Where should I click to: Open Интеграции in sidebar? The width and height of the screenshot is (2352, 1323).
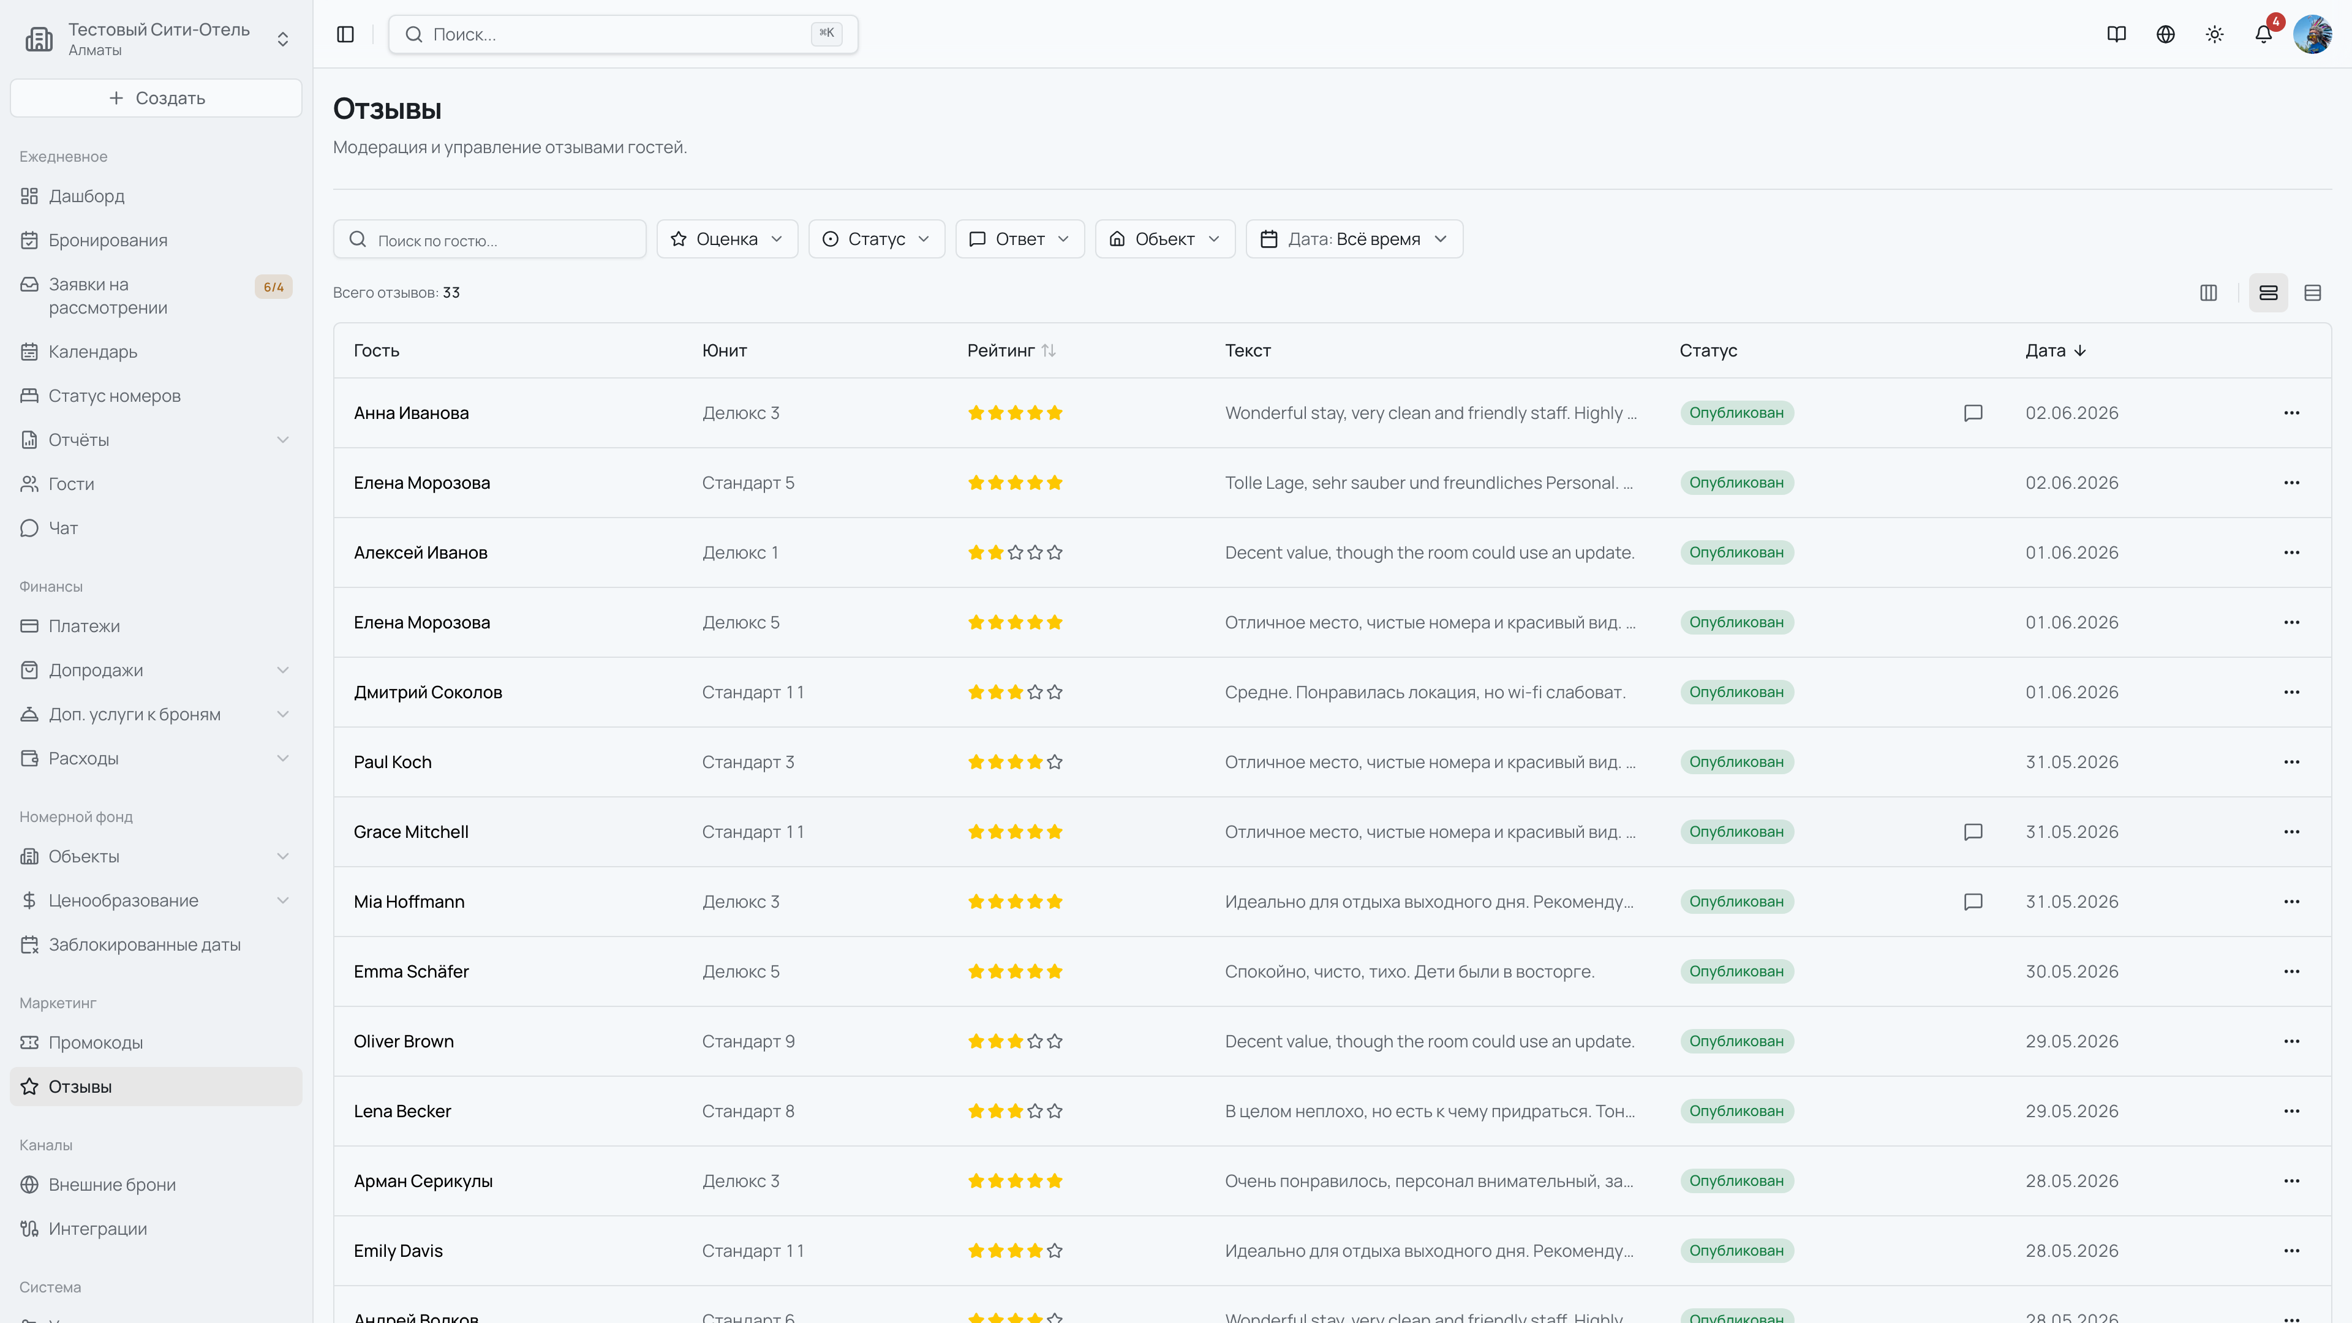(156, 1229)
